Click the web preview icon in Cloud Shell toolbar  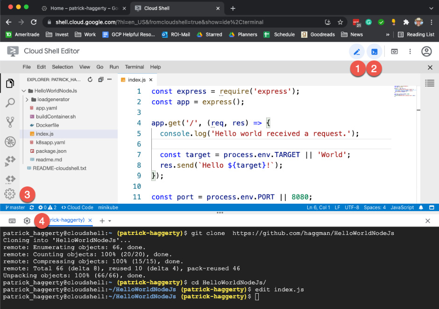coord(394,51)
